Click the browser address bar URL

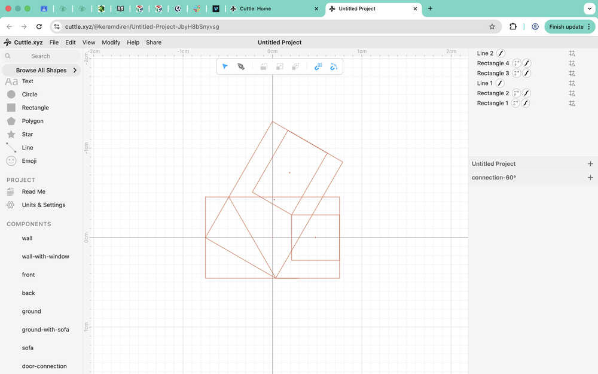[x=142, y=26]
